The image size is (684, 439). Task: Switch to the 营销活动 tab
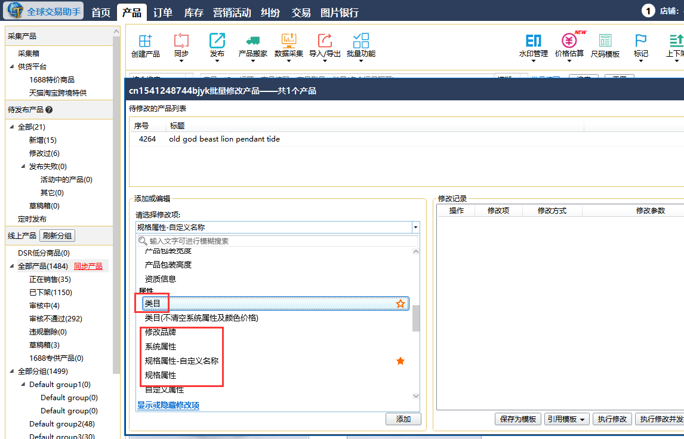coord(232,13)
